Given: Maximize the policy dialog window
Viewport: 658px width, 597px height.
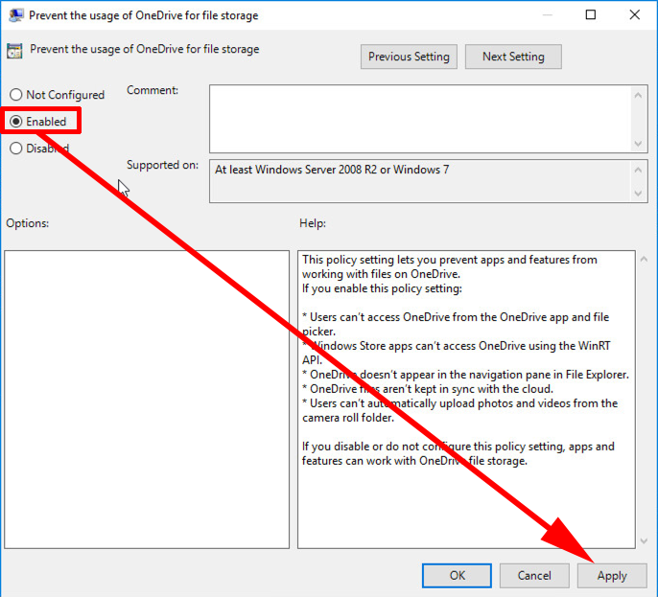Looking at the screenshot, I should click(x=591, y=14).
